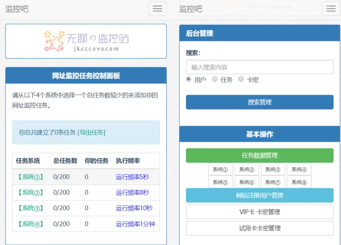Image resolution: width=341 pixels, height=245 pixels.
Task: Click the jk.cccovo.com star logo
Action: [86, 41]
